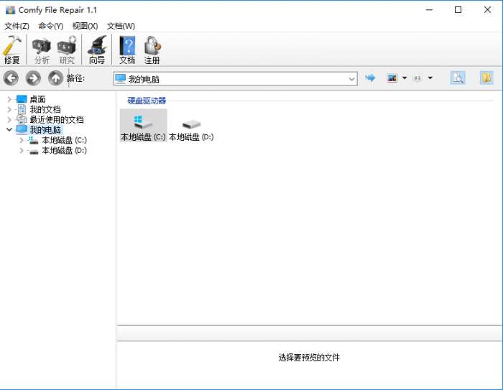Select the D: drive thumbnail in main pane

coord(191,126)
